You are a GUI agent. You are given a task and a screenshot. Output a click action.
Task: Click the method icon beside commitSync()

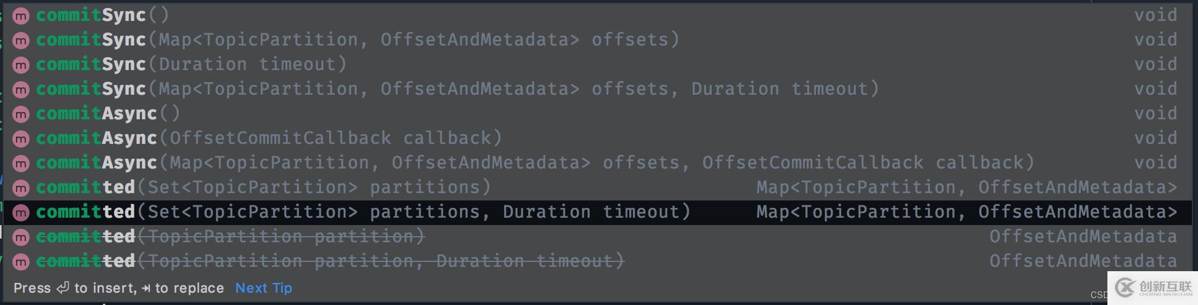click(x=21, y=15)
